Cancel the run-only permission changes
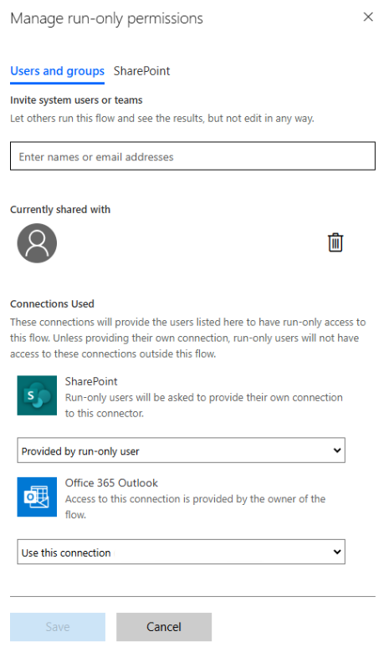Image resolution: width=384 pixels, height=647 pixels. tap(164, 627)
